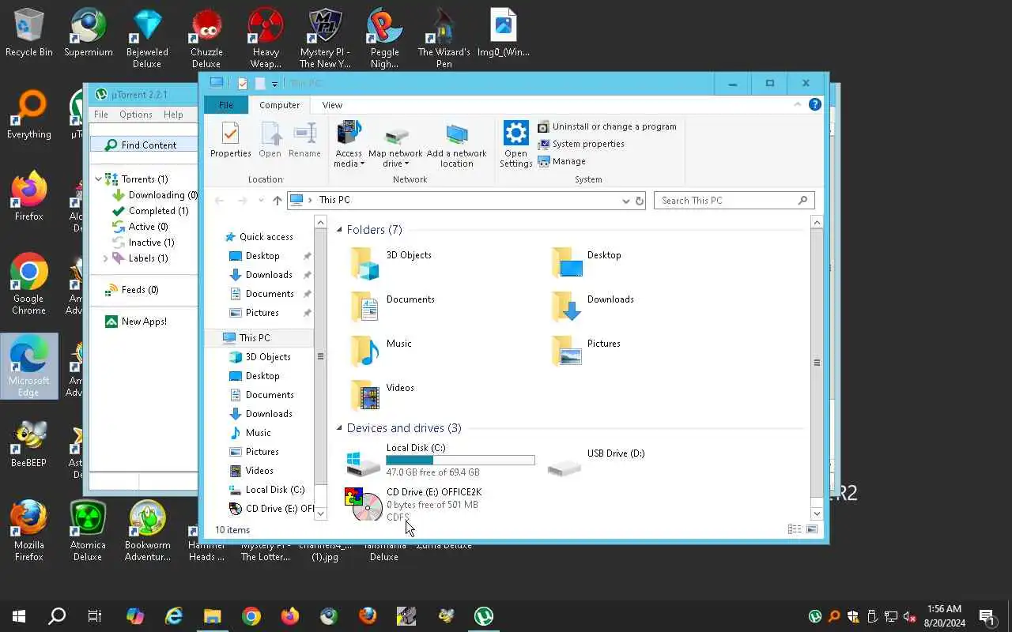Image resolution: width=1012 pixels, height=632 pixels.
Task: Click the Refresh button beside address bar
Action: (x=640, y=201)
